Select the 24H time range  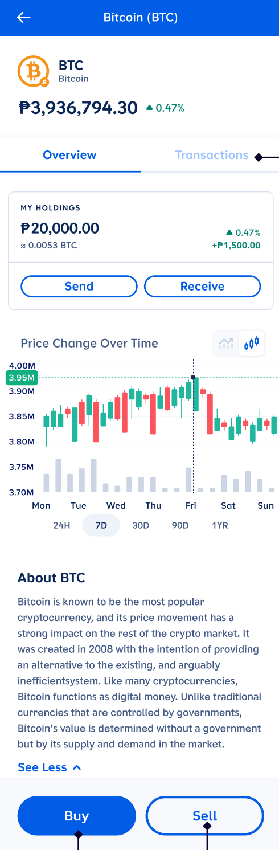coord(61,525)
